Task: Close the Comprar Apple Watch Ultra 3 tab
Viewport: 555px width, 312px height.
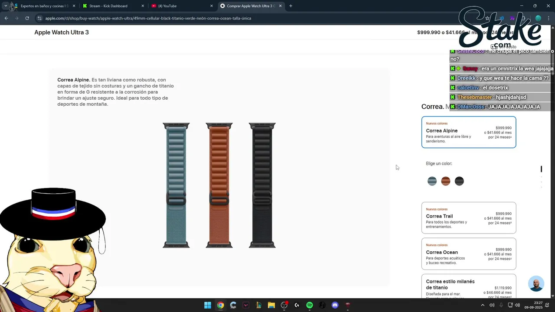Action: tap(281, 6)
